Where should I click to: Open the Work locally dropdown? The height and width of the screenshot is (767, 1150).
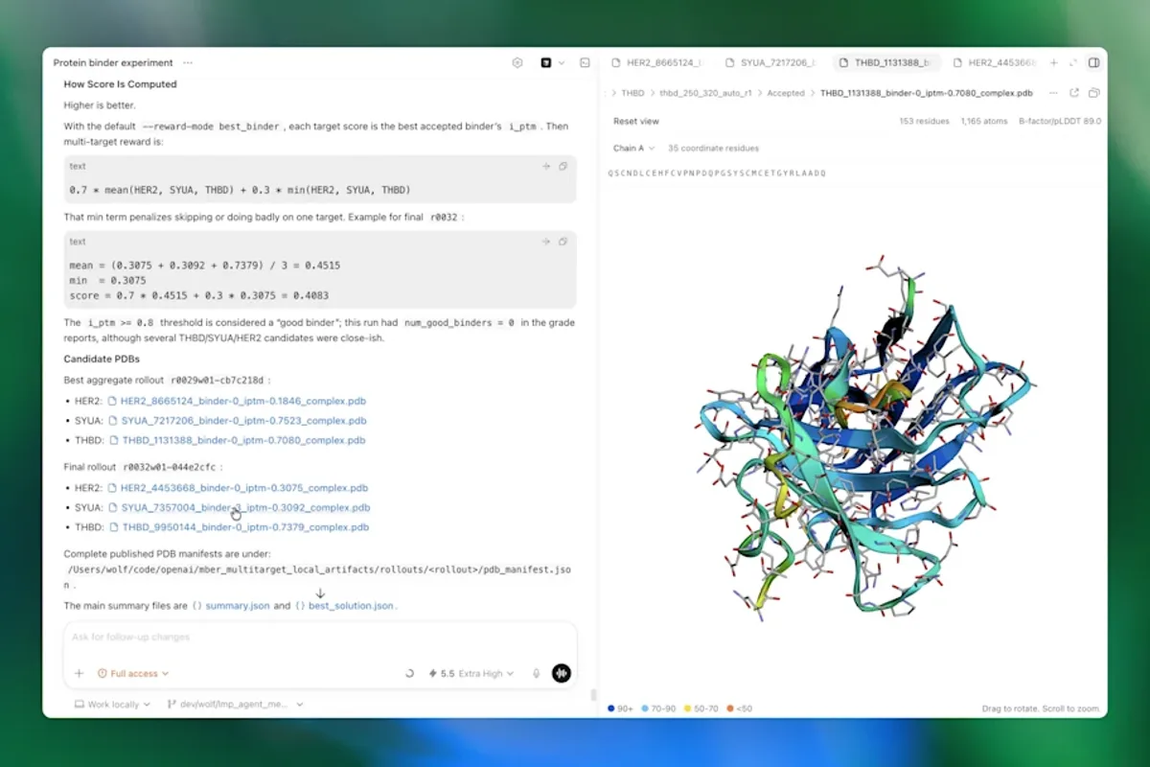113,705
